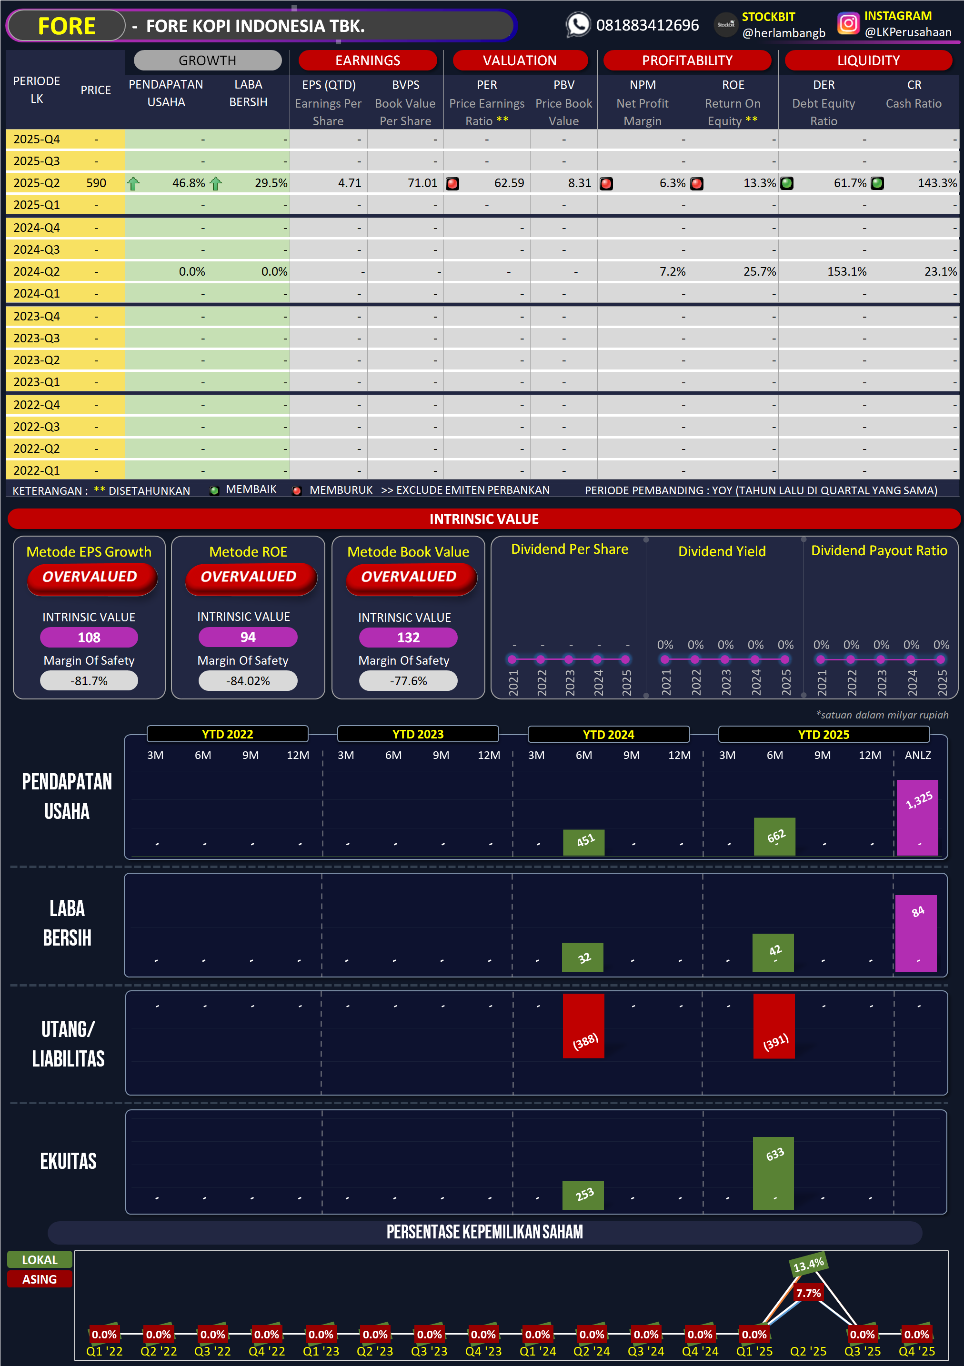Click margin of safety -84.02% field
This screenshot has height=1366, width=964.
(x=248, y=681)
